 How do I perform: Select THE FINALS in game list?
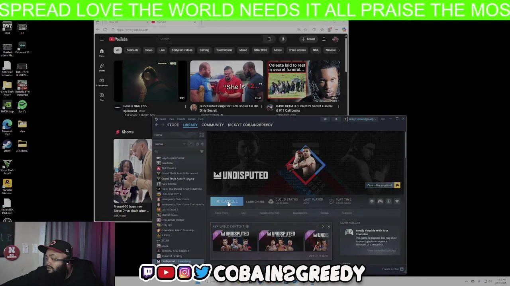pyautogui.click(x=168, y=168)
